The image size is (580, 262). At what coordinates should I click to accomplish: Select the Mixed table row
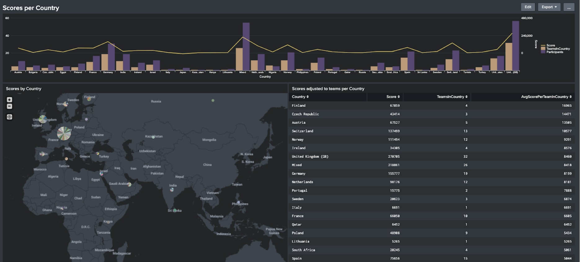coord(431,165)
